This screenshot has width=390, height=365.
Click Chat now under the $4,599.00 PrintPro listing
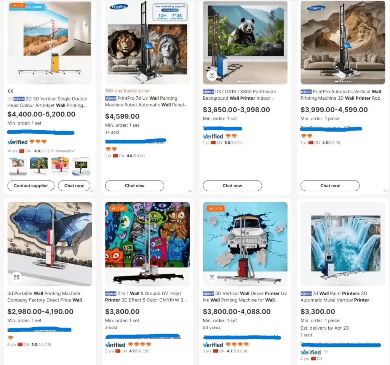pos(134,186)
